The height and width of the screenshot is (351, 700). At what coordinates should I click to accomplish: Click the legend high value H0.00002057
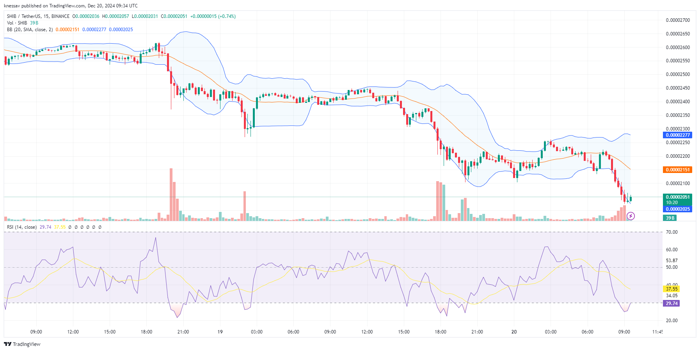point(115,16)
